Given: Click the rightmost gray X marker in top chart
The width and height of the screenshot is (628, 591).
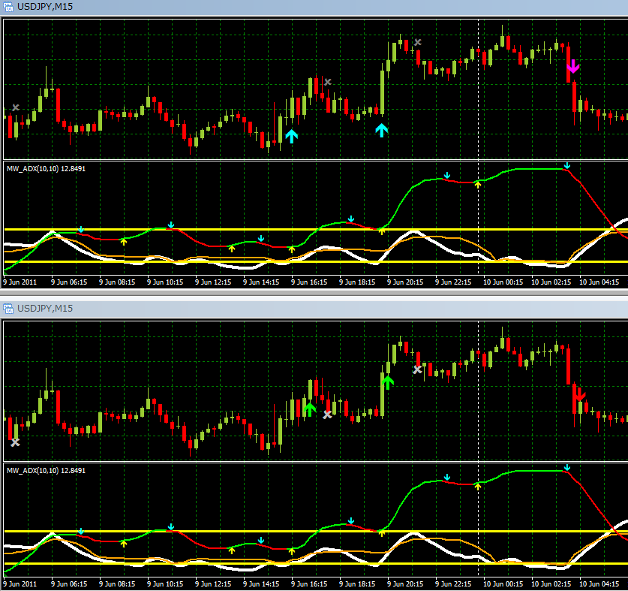Looking at the screenshot, I should (418, 43).
